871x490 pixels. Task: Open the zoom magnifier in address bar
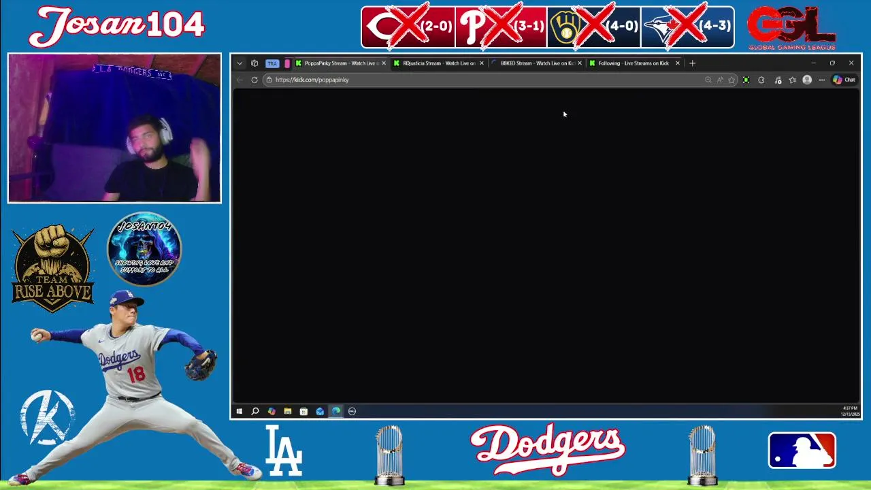(708, 80)
